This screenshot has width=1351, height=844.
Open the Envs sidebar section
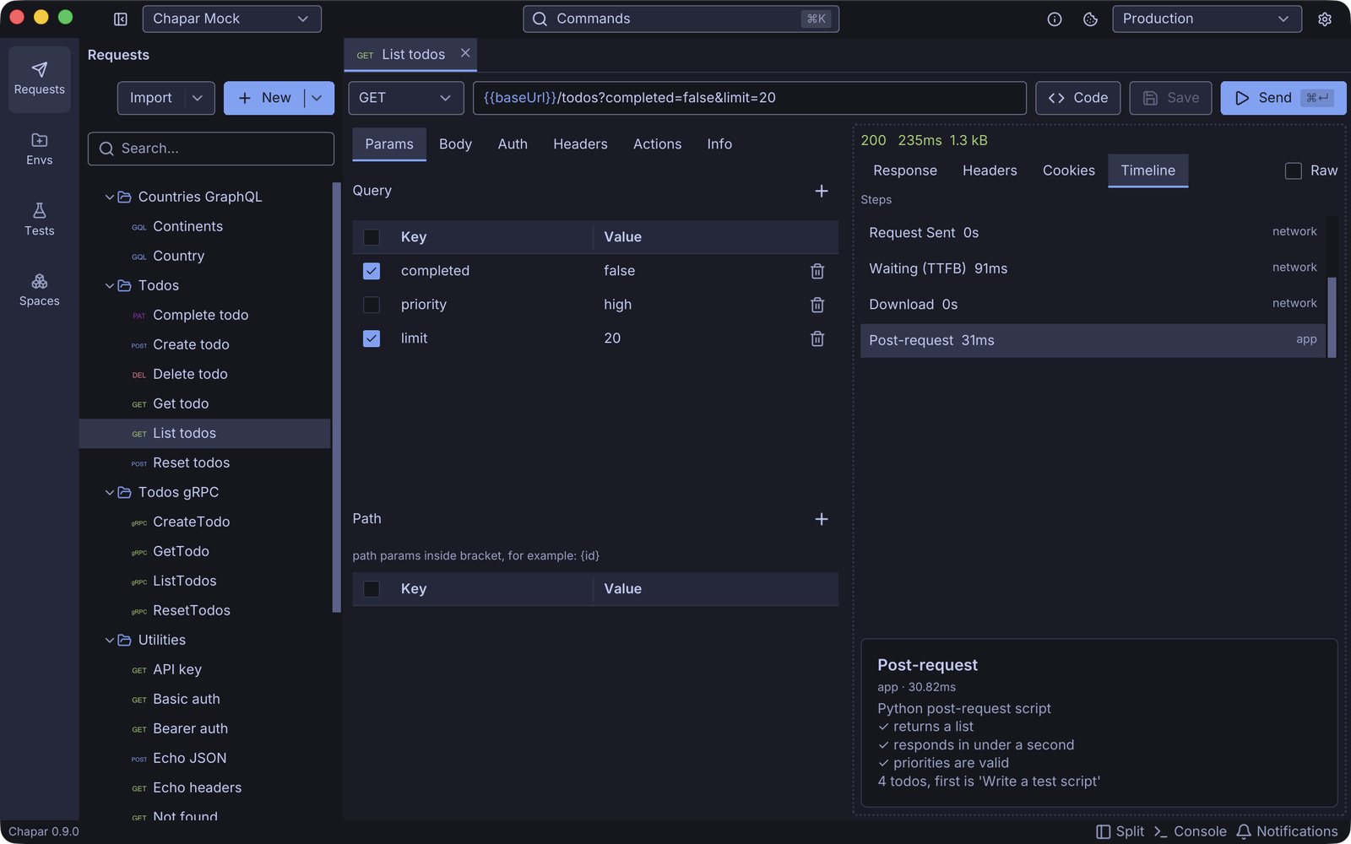pos(40,149)
